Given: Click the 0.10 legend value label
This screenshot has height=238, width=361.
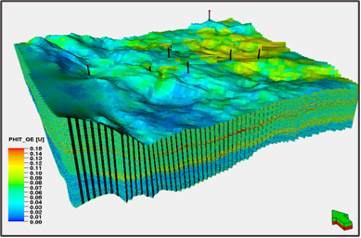Looking at the screenshot, I should [36, 173].
